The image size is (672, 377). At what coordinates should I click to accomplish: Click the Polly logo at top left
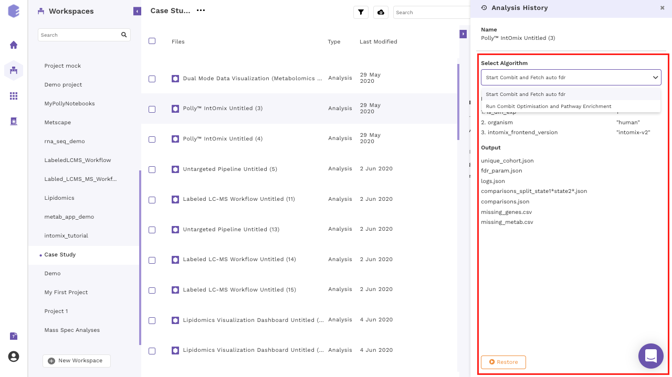14,11
